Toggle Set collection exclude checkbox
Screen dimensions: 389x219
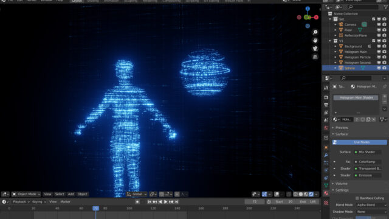(x=374, y=19)
